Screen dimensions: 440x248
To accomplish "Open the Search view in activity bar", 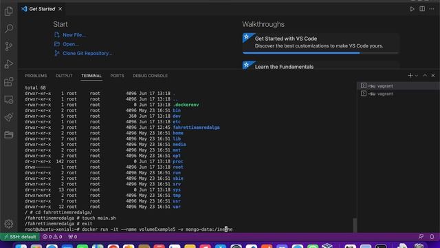I will (9, 28).
